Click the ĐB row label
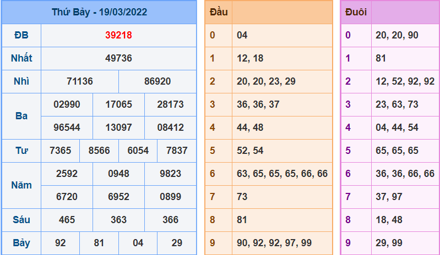440x255 pixels. [x=21, y=35]
